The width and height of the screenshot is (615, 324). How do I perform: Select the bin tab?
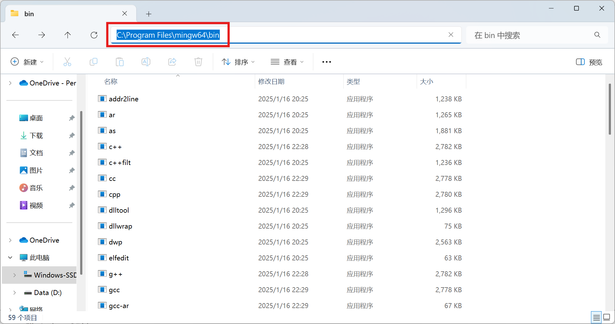[x=71, y=14]
